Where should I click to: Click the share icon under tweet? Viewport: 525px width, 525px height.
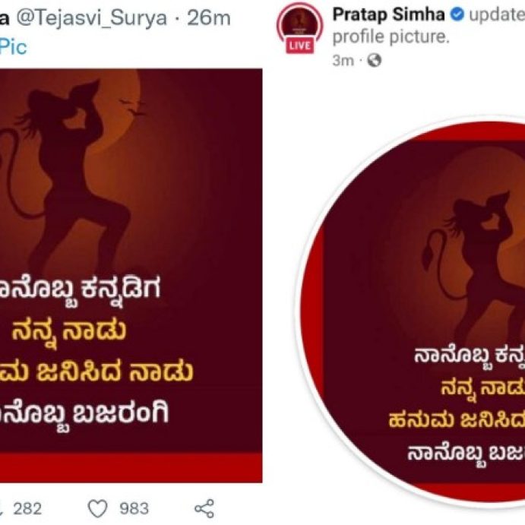click(204, 508)
